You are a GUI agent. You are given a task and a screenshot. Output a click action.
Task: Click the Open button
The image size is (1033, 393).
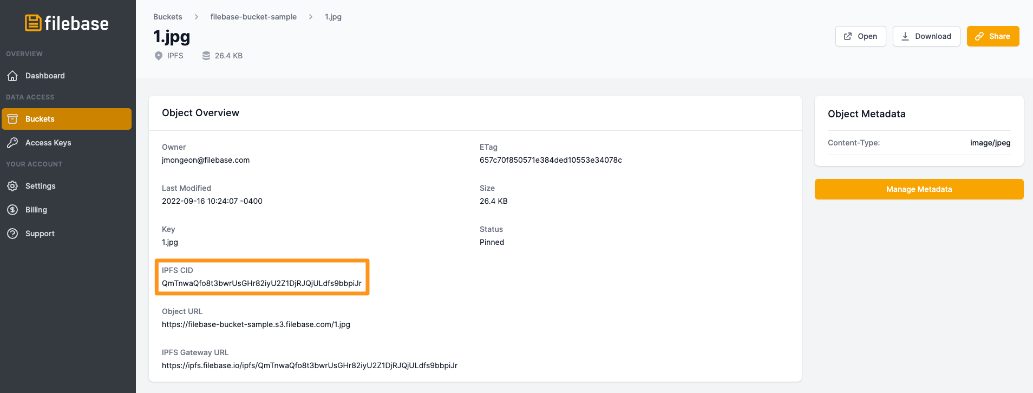tap(861, 36)
